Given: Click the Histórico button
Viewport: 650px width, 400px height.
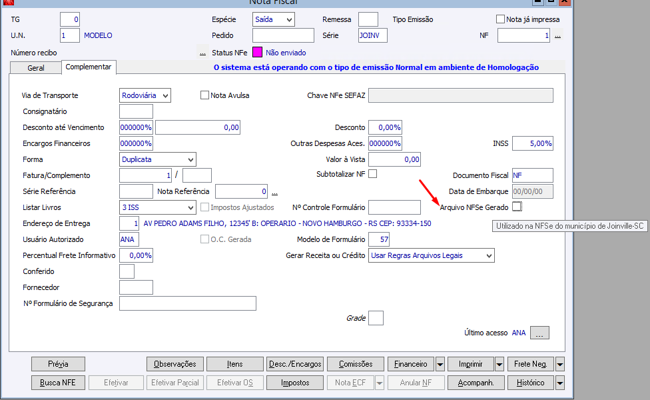Looking at the screenshot, I should click(x=531, y=383).
